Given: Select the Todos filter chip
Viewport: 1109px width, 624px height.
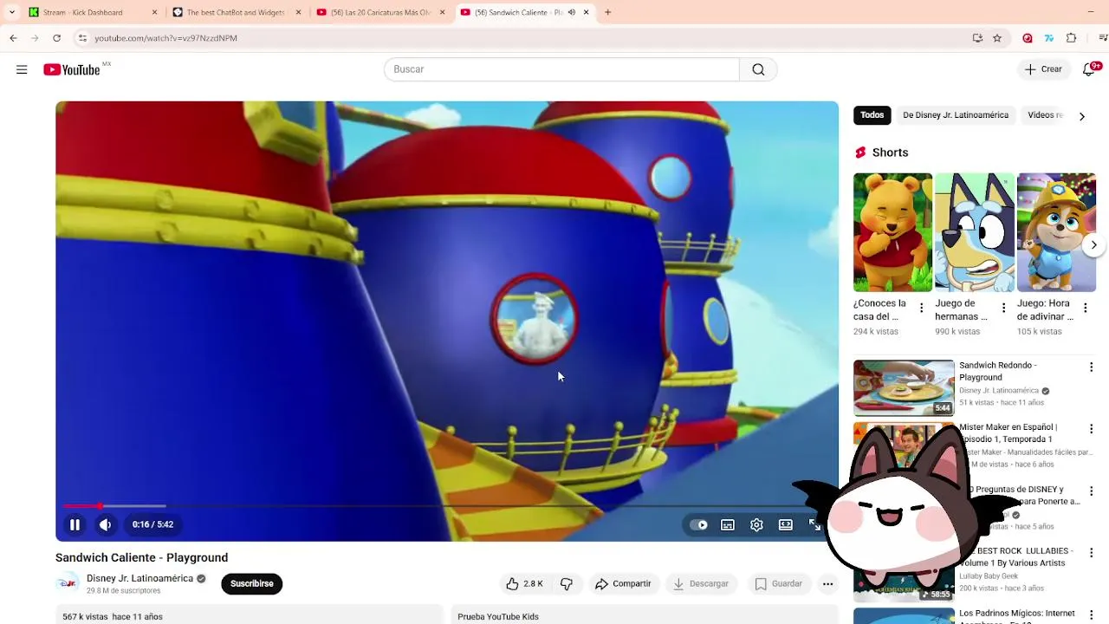Looking at the screenshot, I should 872,115.
